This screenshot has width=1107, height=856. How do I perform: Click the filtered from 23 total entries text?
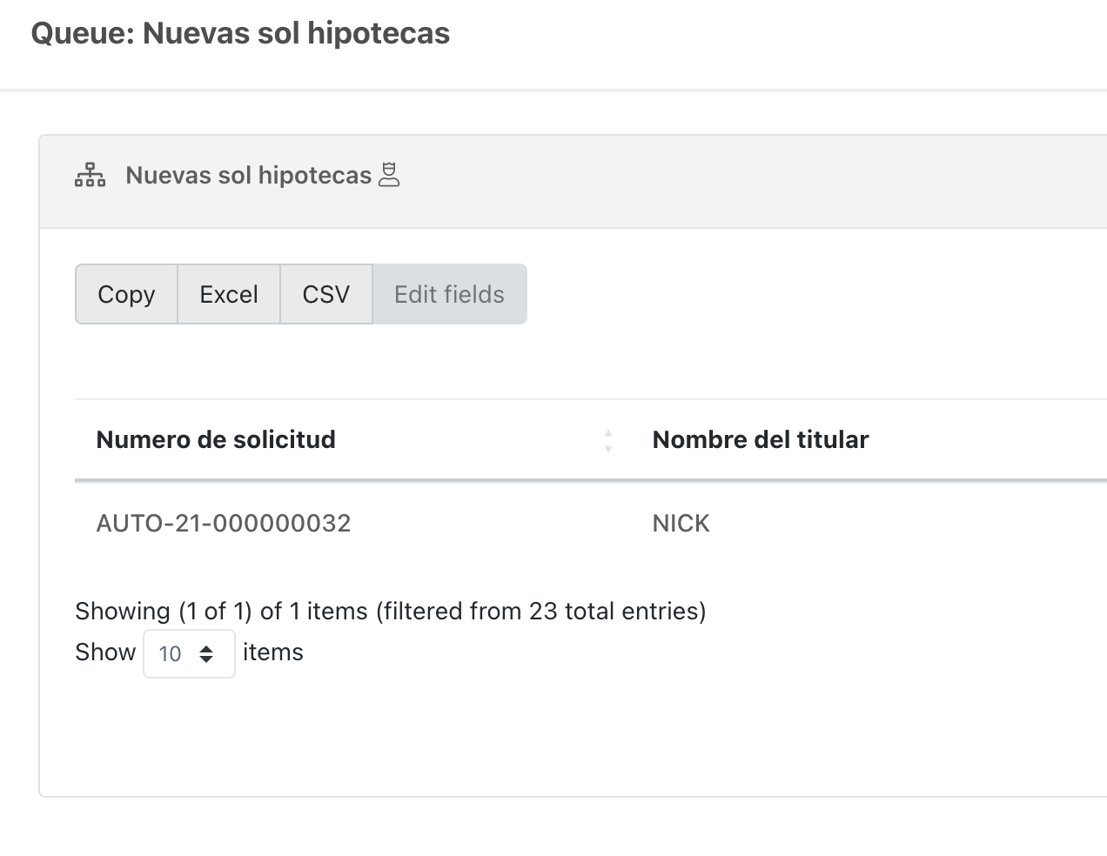coord(541,612)
